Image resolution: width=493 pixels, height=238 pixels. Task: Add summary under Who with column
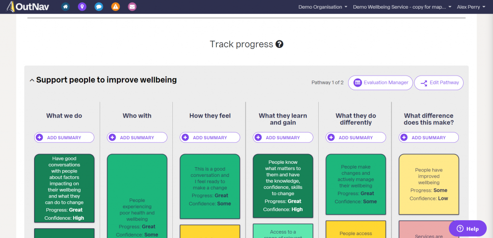point(137,138)
